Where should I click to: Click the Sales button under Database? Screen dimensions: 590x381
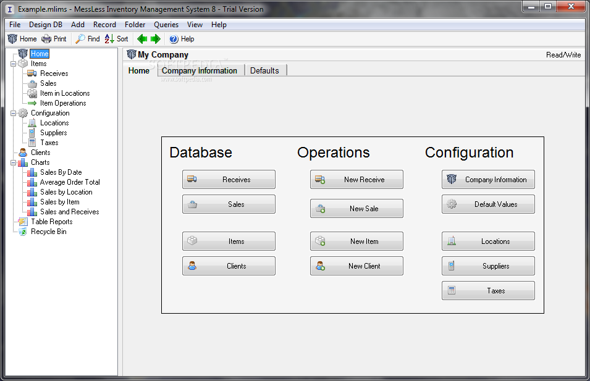(229, 204)
